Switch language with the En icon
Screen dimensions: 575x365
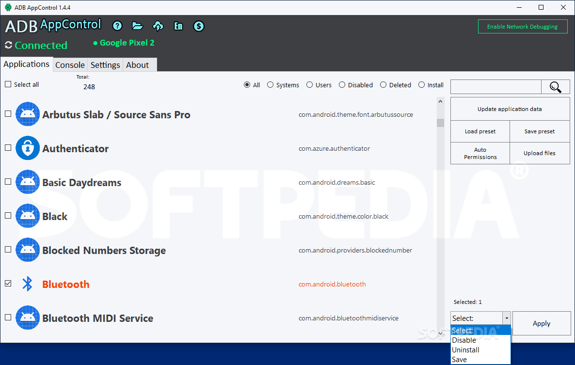pos(178,26)
